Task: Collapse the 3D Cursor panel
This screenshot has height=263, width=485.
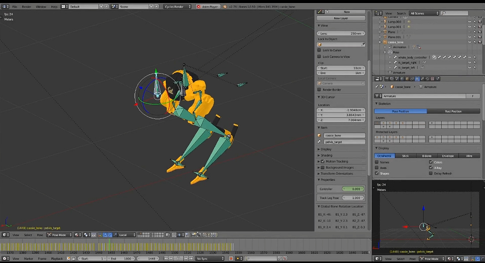Action: [319, 97]
